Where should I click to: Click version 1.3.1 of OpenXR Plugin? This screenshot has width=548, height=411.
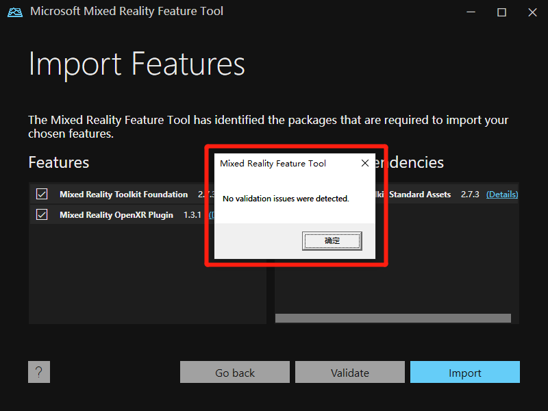point(192,215)
